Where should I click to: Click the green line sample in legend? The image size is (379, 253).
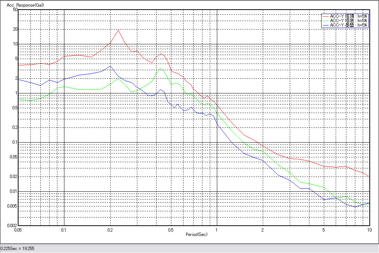[325, 21]
